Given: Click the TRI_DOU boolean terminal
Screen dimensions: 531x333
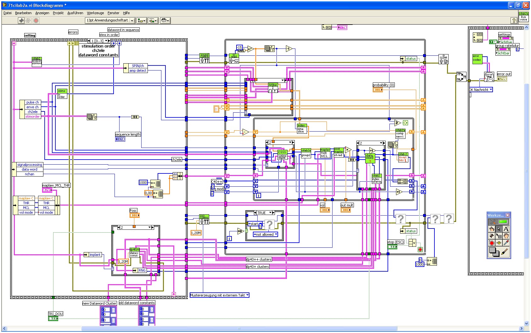Looking at the screenshot, I should point(53,319).
